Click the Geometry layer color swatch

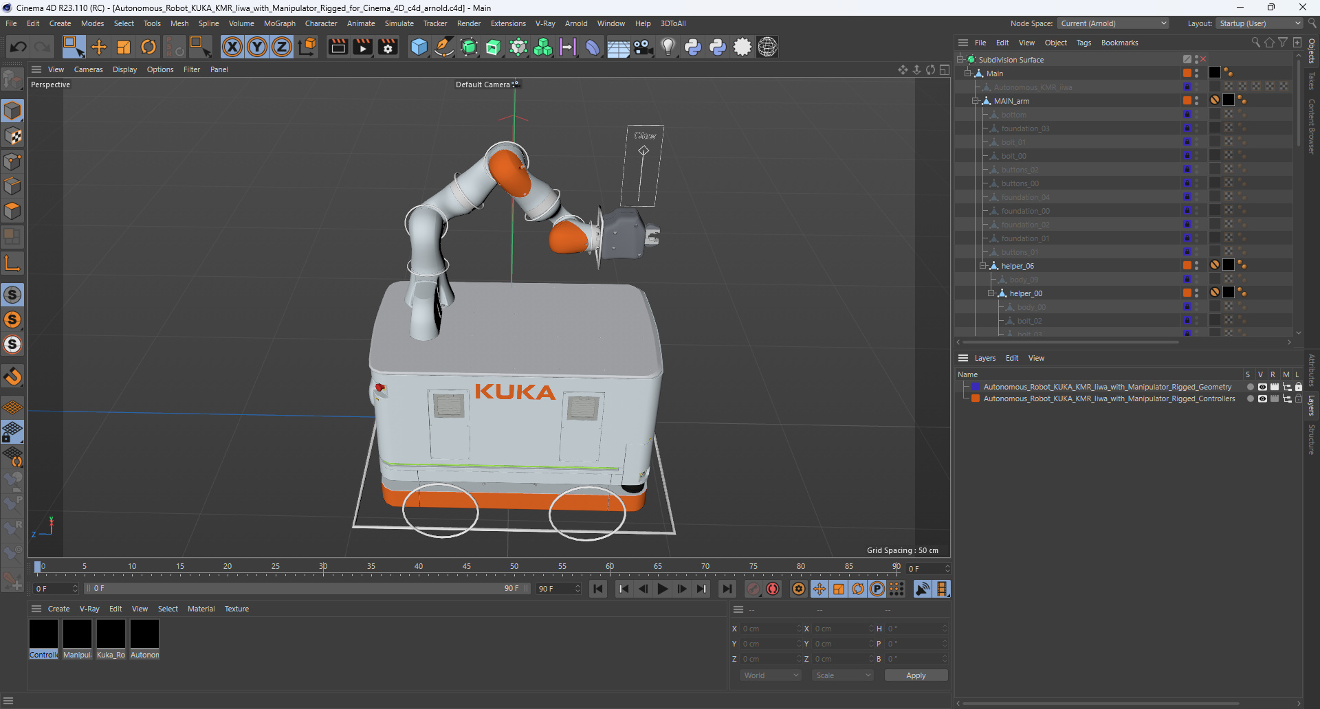pos(976,387)
